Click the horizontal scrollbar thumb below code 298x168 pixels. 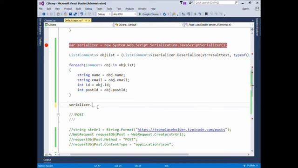129,154
